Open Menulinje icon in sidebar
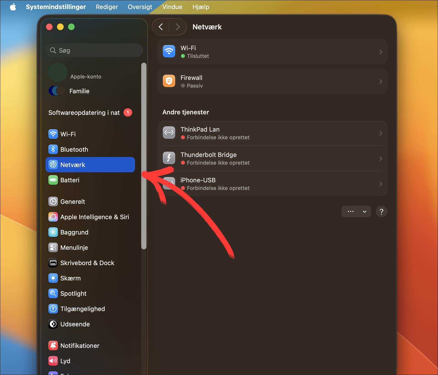This screenshot has width=438, height=375. pyautogui.click(x=53, y=248)
